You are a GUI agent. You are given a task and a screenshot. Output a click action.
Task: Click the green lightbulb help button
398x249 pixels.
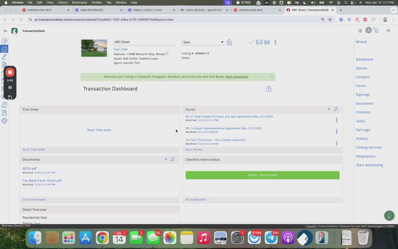coord(389,216)
